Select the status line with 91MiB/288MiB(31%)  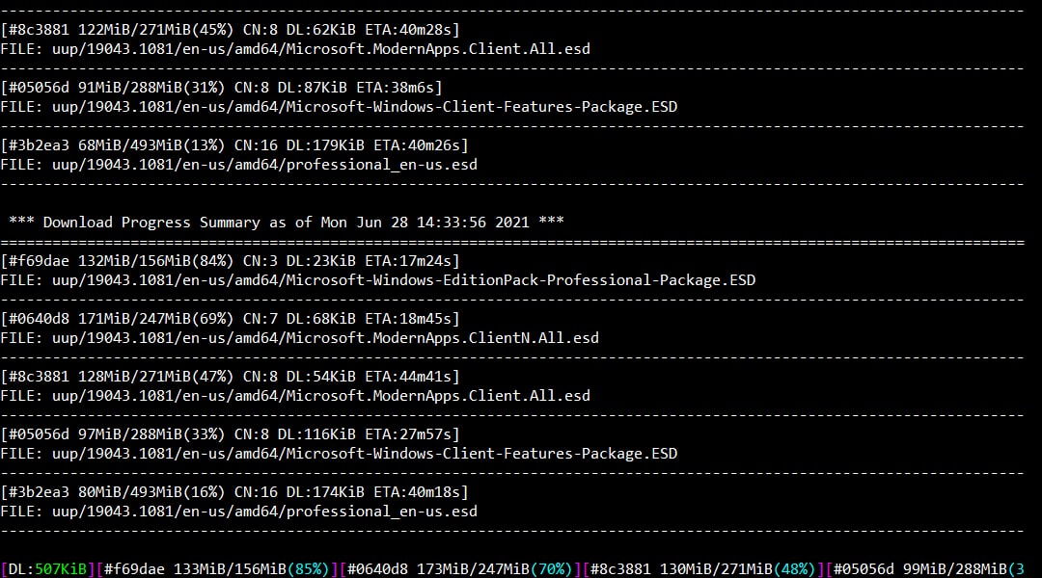221,88
